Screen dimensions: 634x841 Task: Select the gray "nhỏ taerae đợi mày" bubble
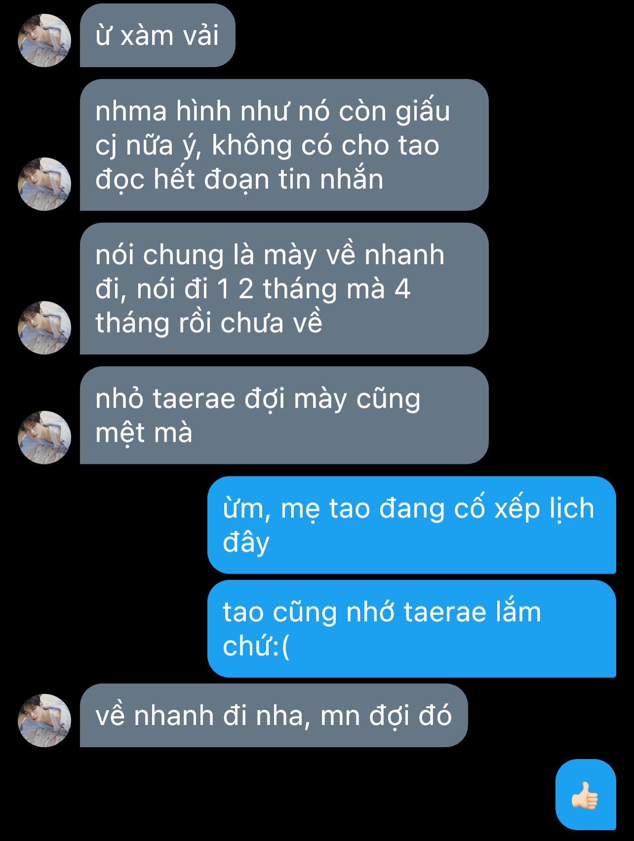(284, 415)
